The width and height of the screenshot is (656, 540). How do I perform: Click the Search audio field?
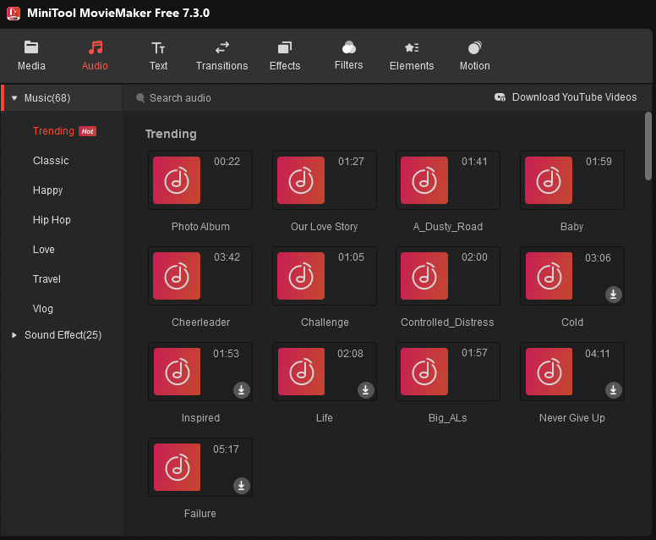[254, 98]
